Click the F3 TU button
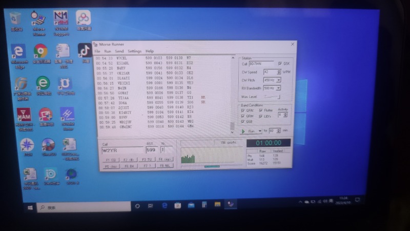This screenshot has width=410, height=231. tap(147, 159)
